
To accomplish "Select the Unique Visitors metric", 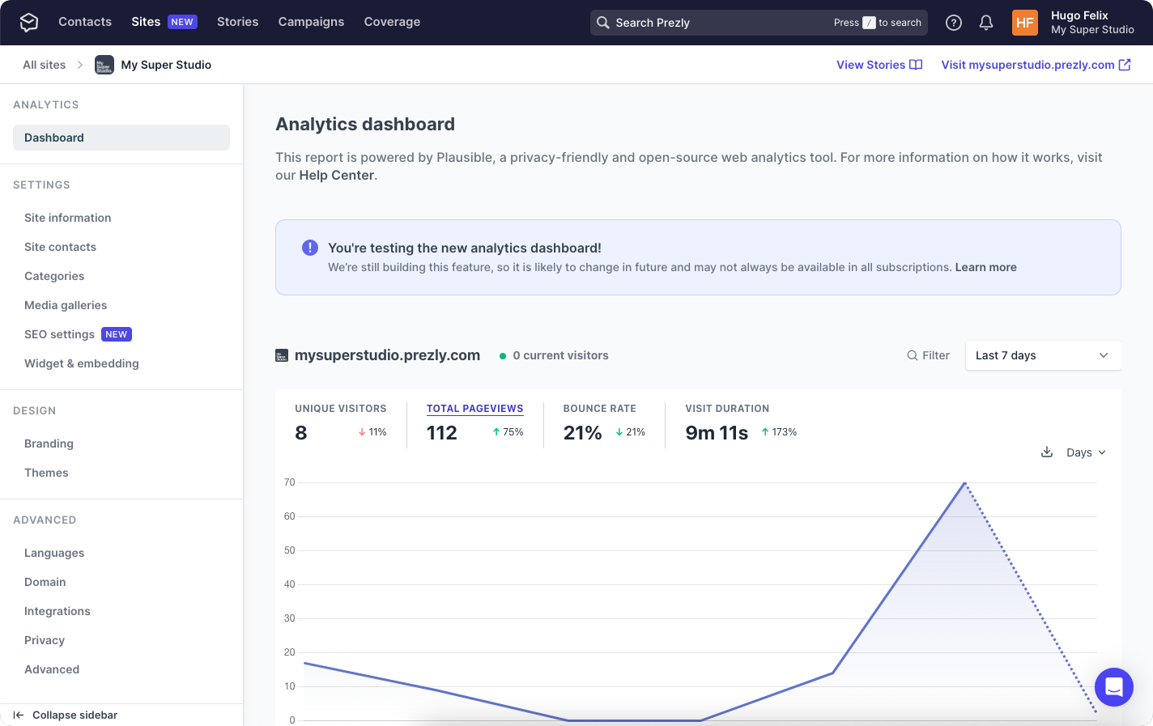I will point(341,424).
